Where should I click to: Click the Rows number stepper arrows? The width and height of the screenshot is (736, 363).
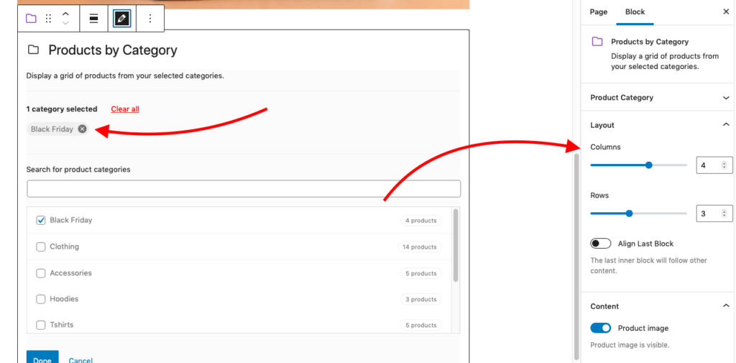click(724, 213)
